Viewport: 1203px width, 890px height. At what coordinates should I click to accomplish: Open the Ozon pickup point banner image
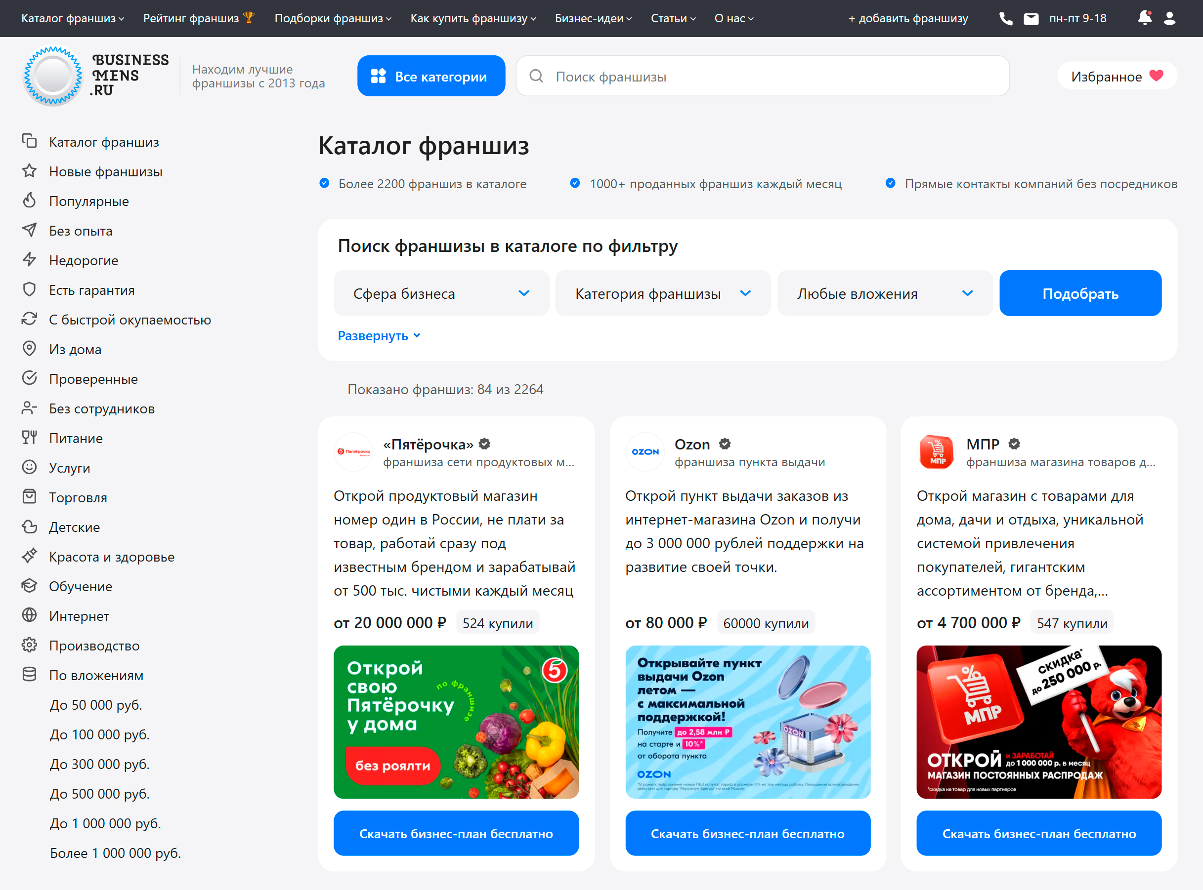pyautogui.click(x=748, y=723)
